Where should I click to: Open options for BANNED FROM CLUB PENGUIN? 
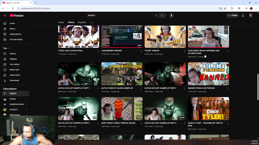tap(228, 89)
